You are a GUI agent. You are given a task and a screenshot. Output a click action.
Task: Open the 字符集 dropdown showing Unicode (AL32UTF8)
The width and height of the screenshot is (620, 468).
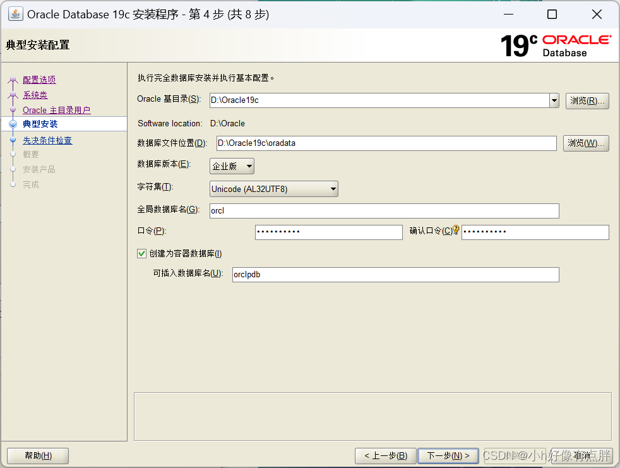(x=273, y=188)
